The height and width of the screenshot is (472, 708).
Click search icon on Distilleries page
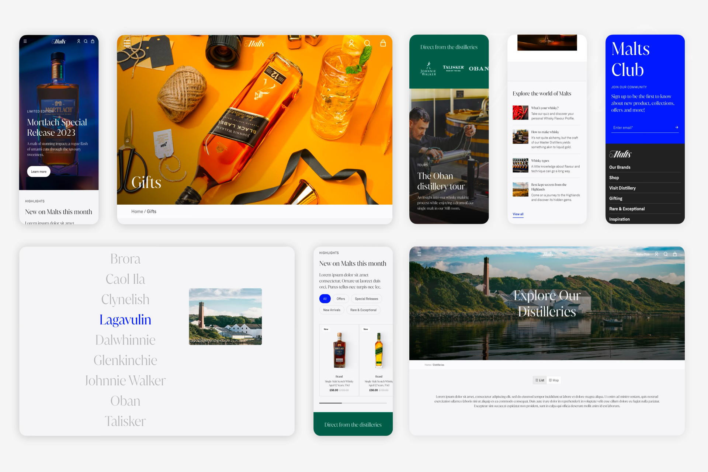pyautogui.click(x=666, y=254)
